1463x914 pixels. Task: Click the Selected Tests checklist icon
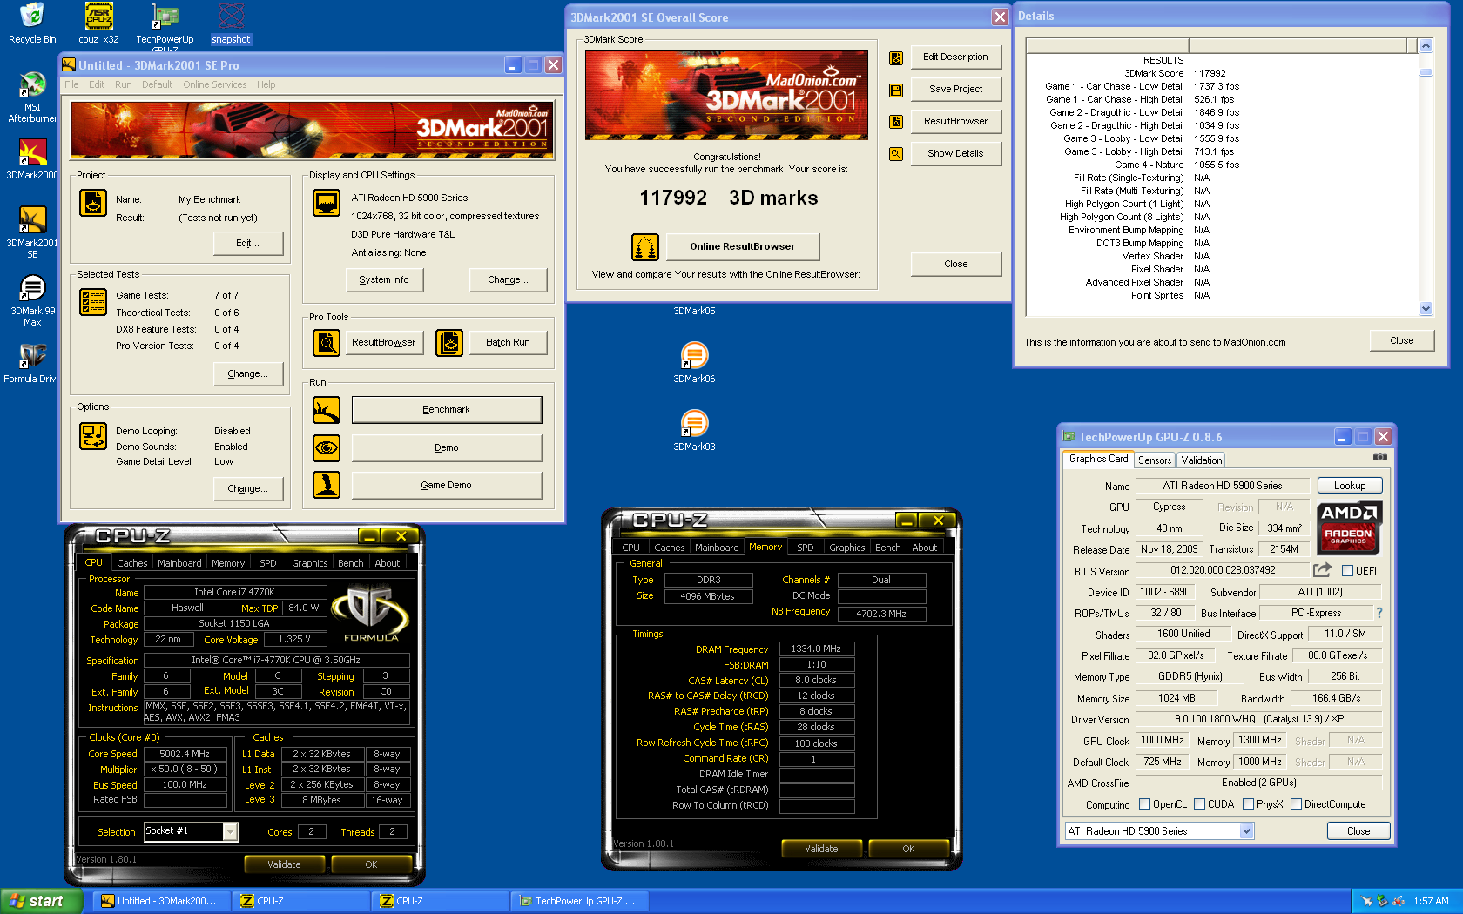tap(93, 302)
